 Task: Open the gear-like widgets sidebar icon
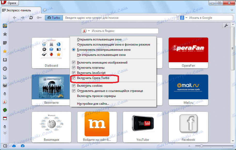[5, 85]
